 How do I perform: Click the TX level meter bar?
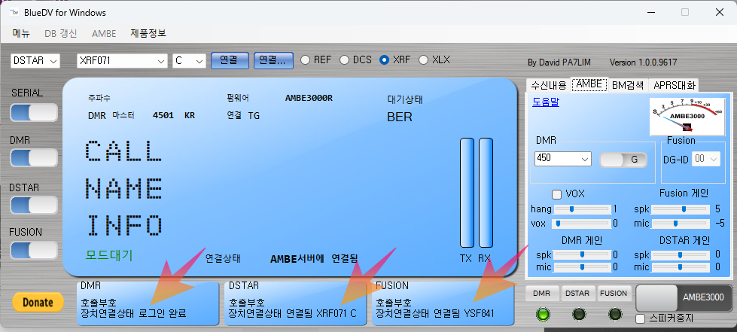pyautogui.click(x=467, y=193)
